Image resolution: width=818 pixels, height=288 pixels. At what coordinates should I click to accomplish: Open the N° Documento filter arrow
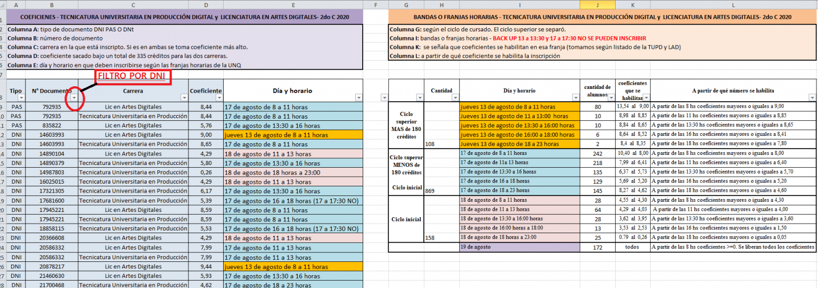pos(74,98)
